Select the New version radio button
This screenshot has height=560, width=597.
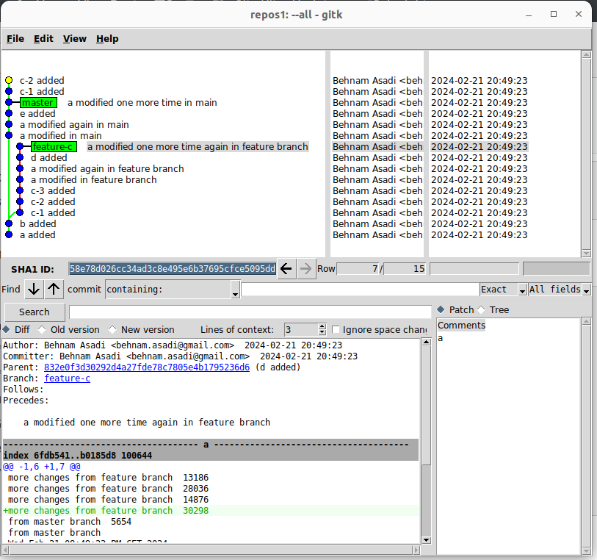coord(112,330)
